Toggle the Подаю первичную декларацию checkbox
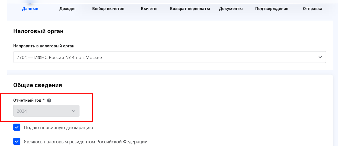338x146 pixels. point(17,127)
